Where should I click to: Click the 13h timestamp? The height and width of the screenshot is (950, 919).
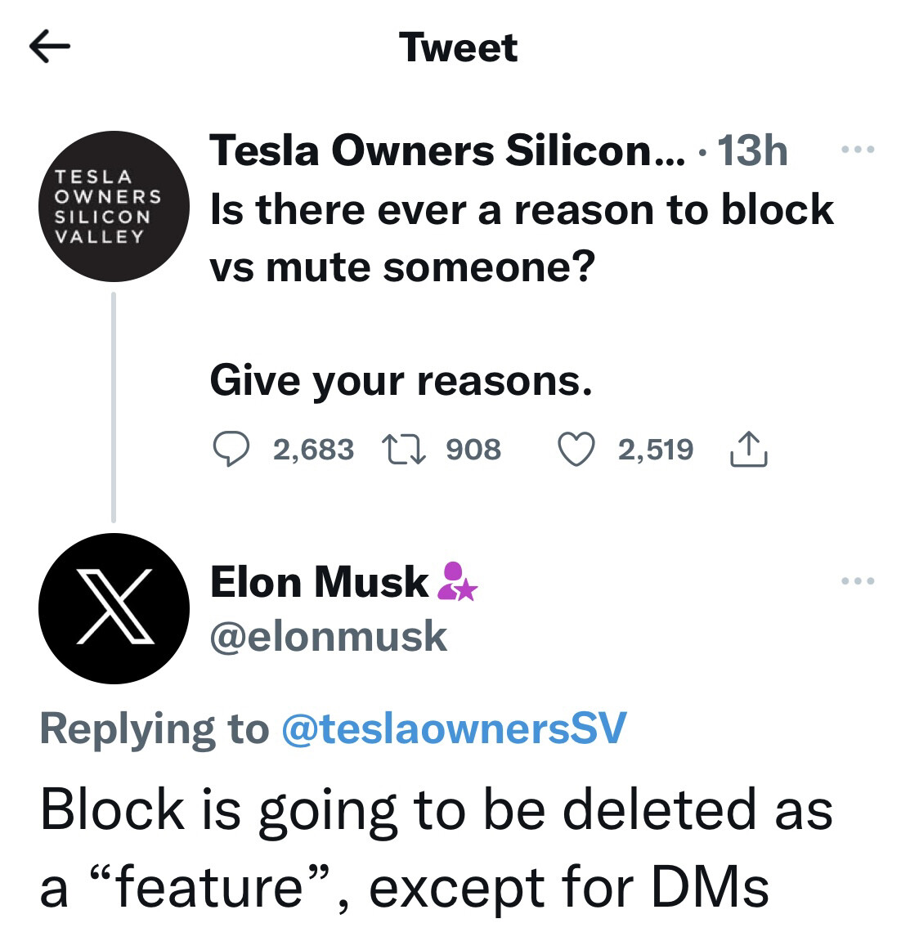(752, 150)
